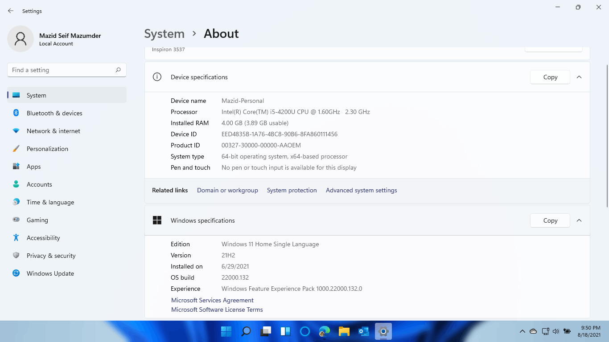
Task: Go to Network & internet
Action: click(67, 131)
